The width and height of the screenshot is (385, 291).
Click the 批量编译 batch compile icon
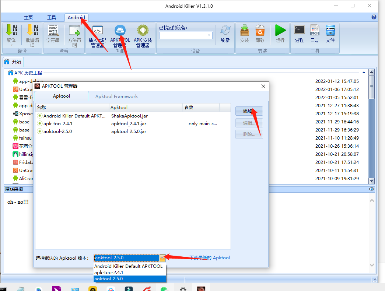(x=32, y=30)
